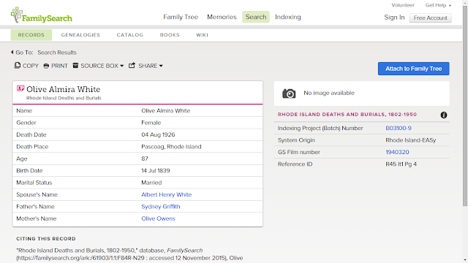This screenshot has width=468, height=263.
Task: Click the Source Box icon
Action: pos(75,65)
